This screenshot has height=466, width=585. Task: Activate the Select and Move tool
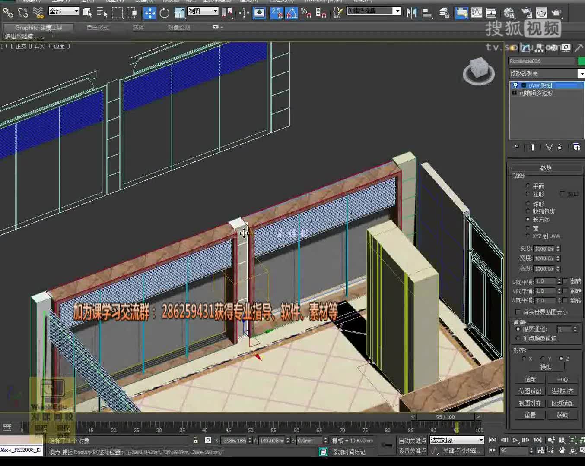149,13
